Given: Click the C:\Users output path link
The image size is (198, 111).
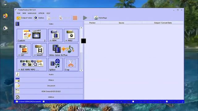Looking at the screenshot, I should [30, 101].
